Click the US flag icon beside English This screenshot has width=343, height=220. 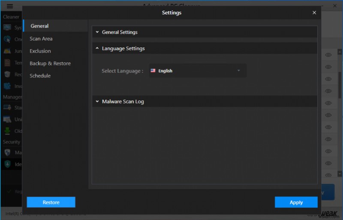coord(153,71)
